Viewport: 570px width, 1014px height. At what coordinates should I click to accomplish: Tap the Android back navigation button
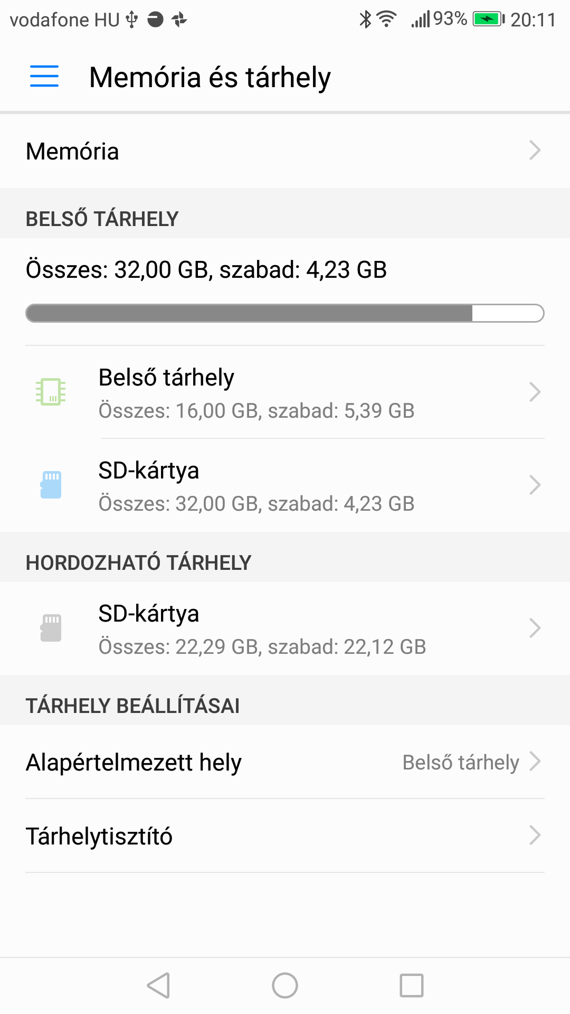coord(158,985)
